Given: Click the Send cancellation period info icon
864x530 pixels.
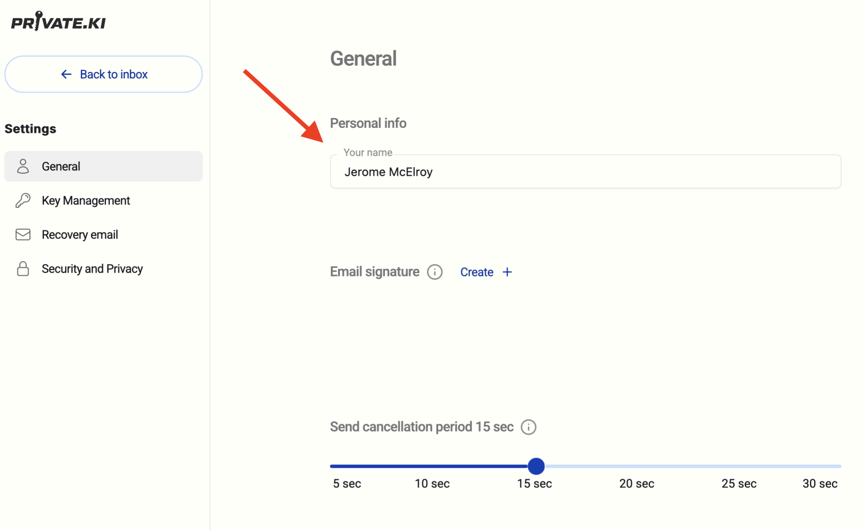Looking at the screenshot, I should (x=528, y=427).
